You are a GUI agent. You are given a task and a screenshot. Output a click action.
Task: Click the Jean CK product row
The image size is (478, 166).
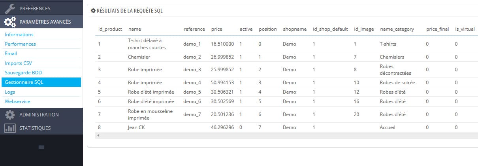286,127
